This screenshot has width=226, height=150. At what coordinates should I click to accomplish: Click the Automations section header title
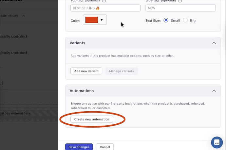[x=82, y=91]
